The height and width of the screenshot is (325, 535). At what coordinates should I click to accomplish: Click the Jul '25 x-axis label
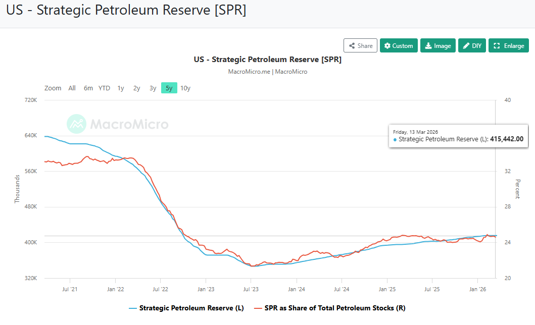[432, 289]
